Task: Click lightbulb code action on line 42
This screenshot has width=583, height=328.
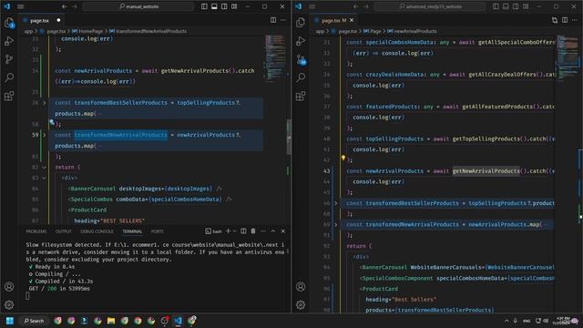Action: (343, 158)
